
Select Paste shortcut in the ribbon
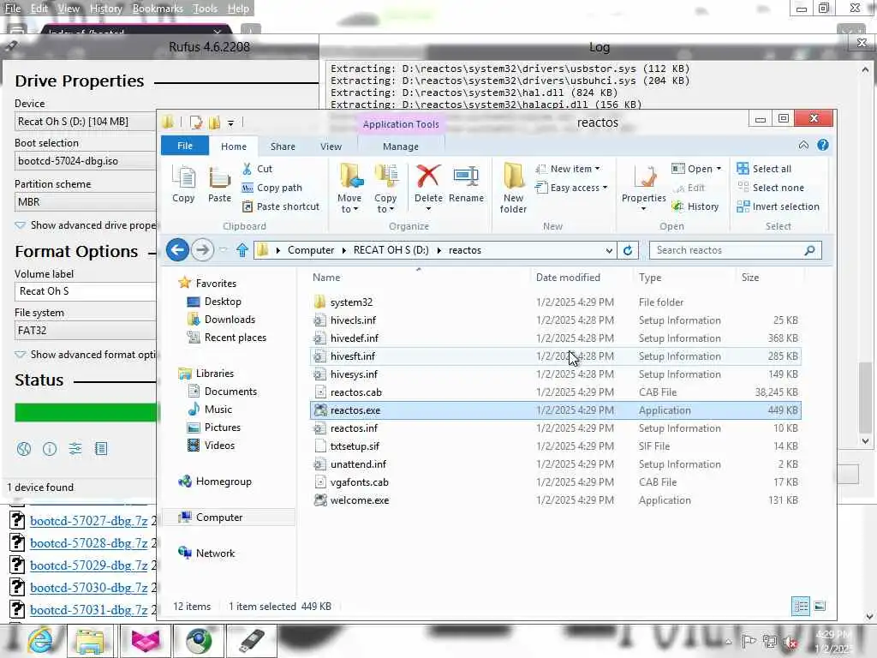coord(281,206)
